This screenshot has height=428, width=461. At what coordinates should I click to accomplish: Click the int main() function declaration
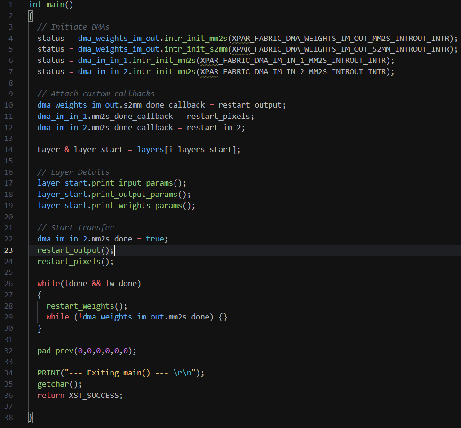[50, 5]
